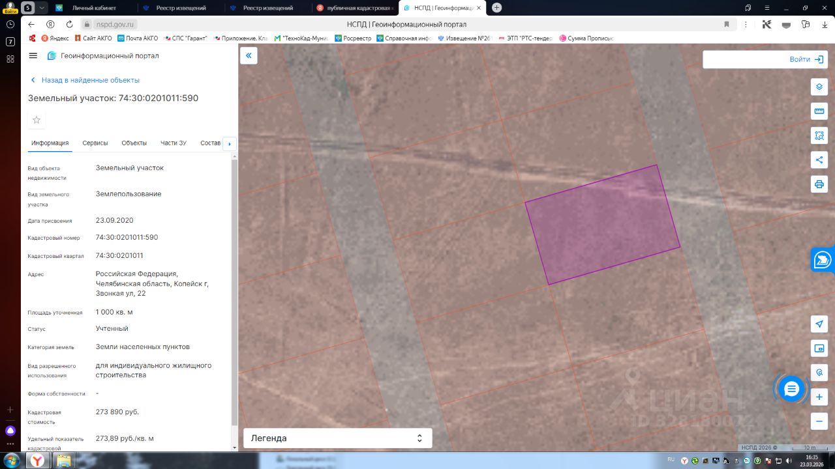Open the Почта АКГО bookmark
The width and height of the screenshot is (835, 469).
[138, 38]
